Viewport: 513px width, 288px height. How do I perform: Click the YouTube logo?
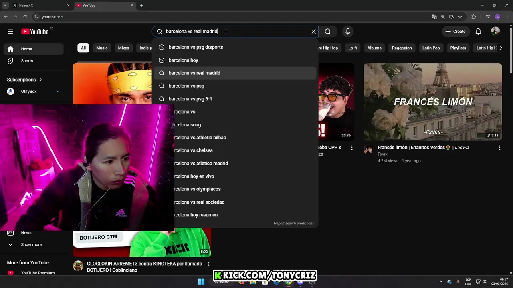[35, 32]
